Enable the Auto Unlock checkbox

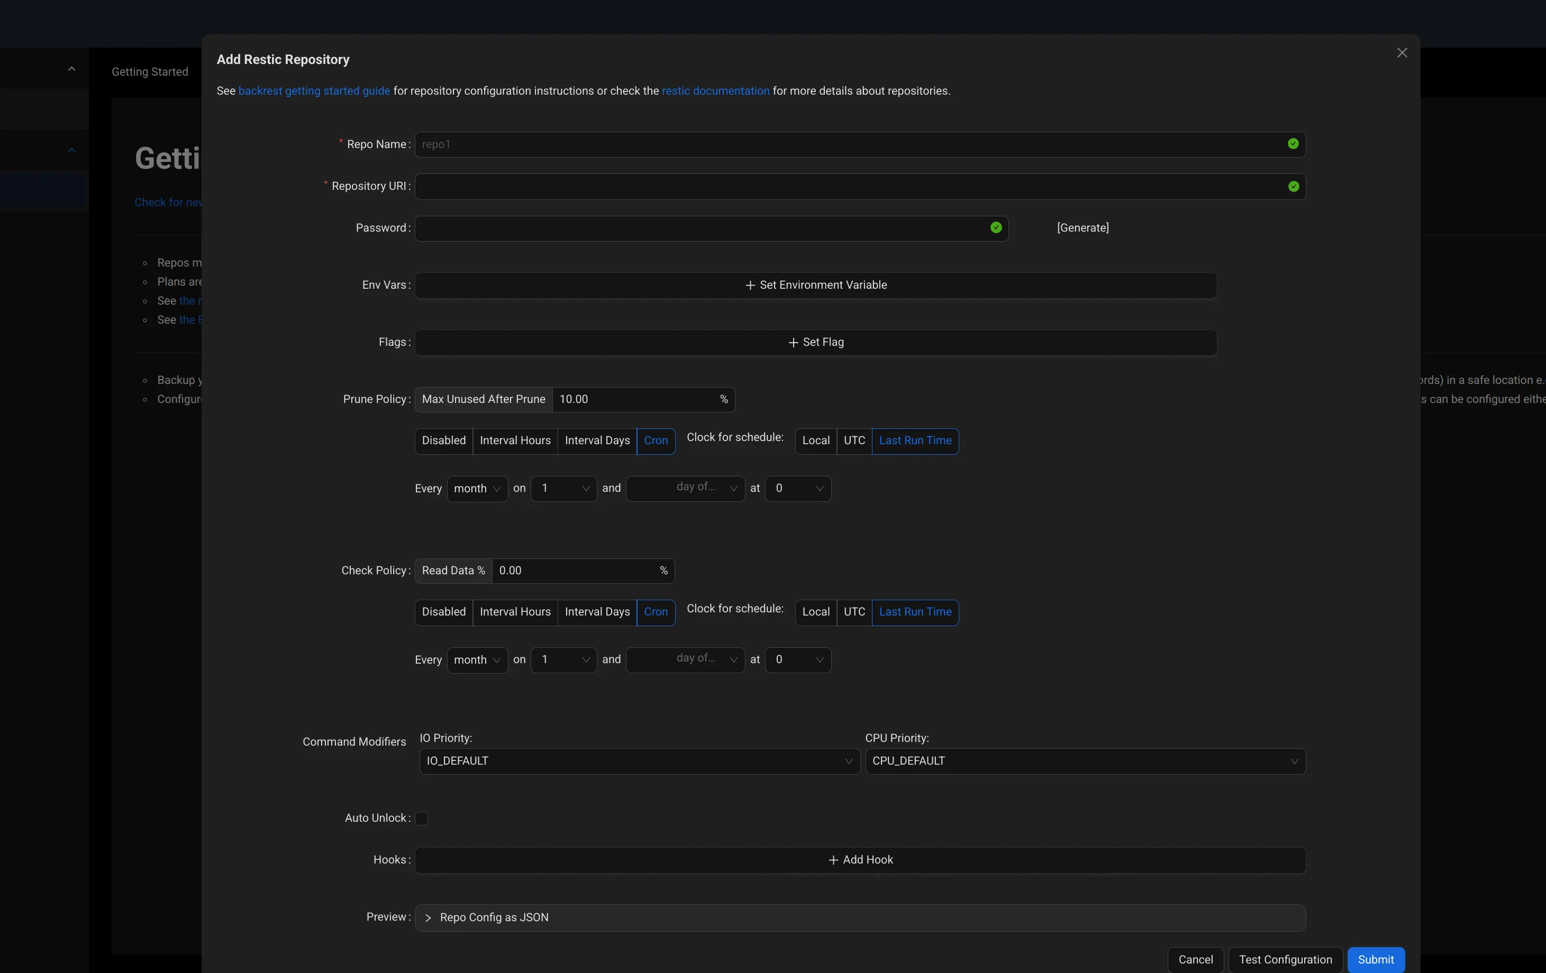pos(421,818)
